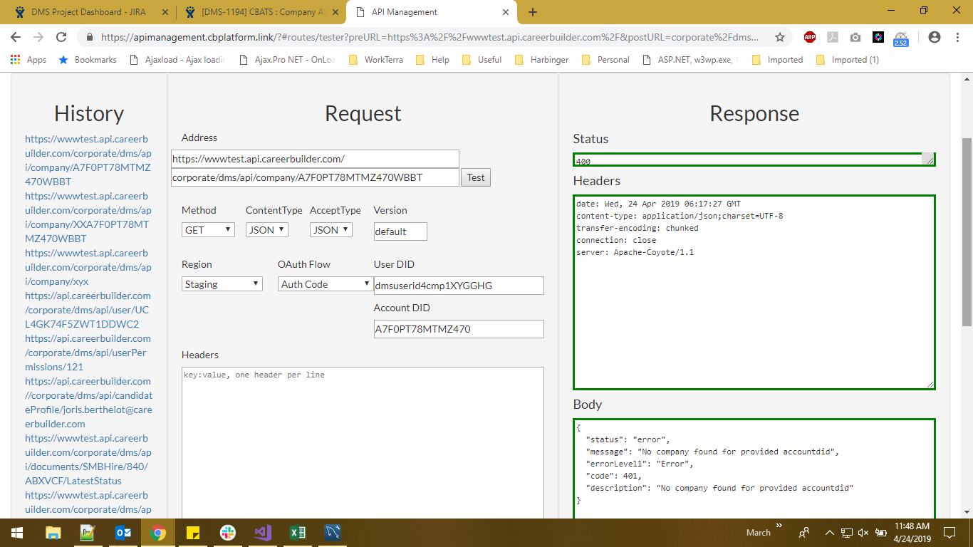Open history link ending XXA7F0PT78MTMZ470WBBT
Image resolution: width=973 pixels, height=547 pixels.
(x=88, y=217)
